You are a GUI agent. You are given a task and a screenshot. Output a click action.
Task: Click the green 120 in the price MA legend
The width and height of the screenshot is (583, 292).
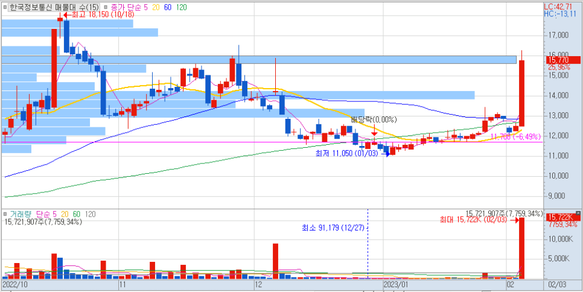[182, 7]
